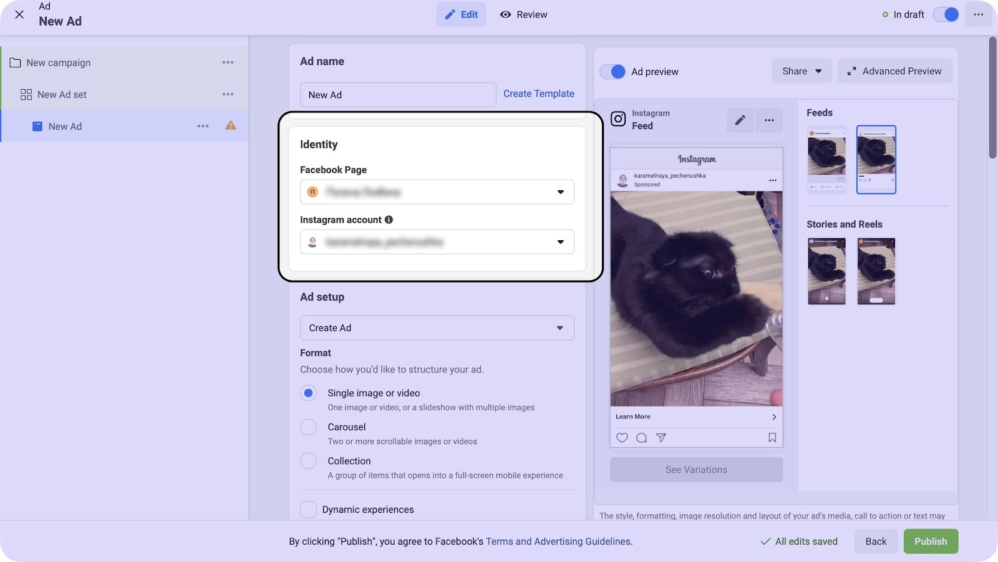Image resolution: width=998 pixels, height=562 pixels.
Task: Select New Ad in the sidebar
Action: 65,126
